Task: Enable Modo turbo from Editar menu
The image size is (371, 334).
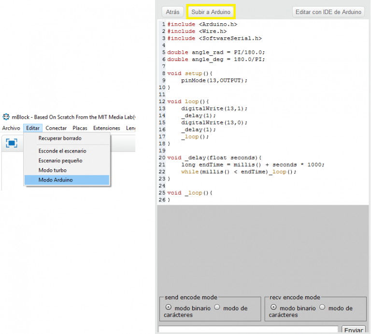Action: click(53, 170)
